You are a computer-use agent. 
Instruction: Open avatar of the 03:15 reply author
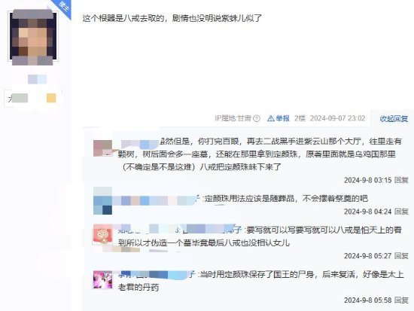point(102,148)
